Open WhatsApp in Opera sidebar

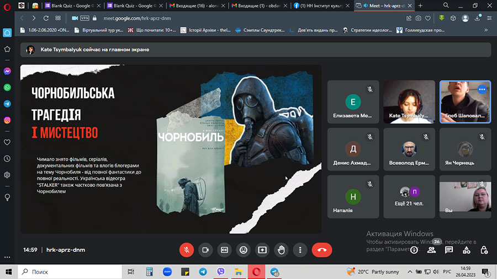tap(7, 87)
